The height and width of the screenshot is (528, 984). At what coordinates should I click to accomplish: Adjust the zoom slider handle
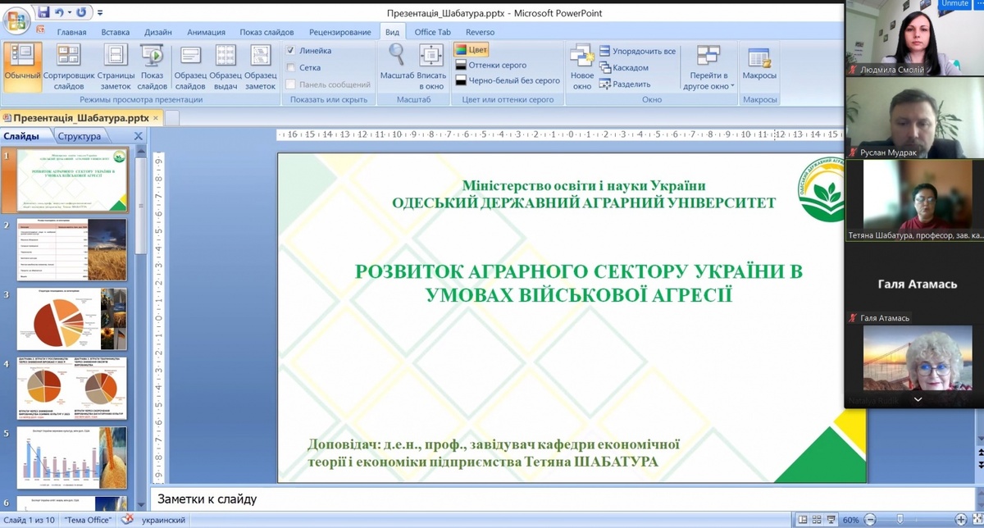pos(900,520)
